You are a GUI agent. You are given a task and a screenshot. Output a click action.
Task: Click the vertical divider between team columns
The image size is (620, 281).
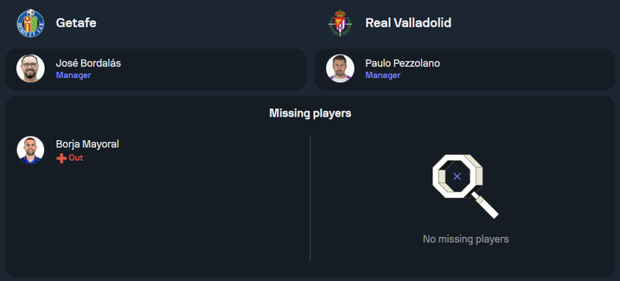coord(310,197)
